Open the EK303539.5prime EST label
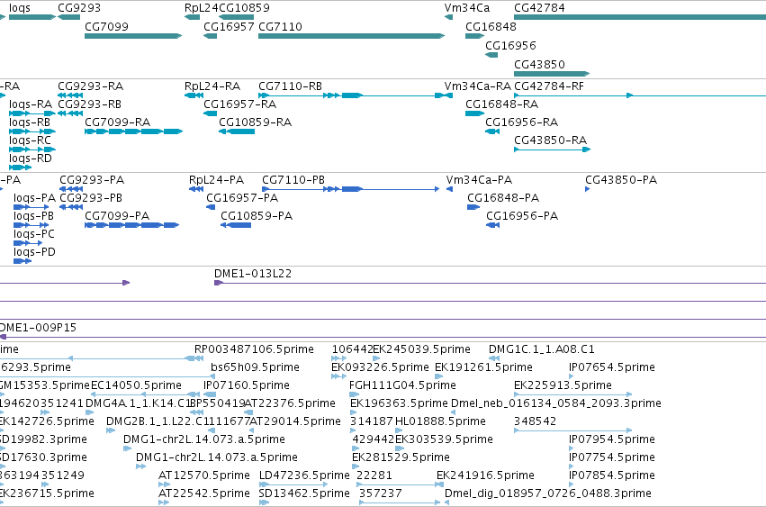The image size is (766, 507). (x=444, y=439)
